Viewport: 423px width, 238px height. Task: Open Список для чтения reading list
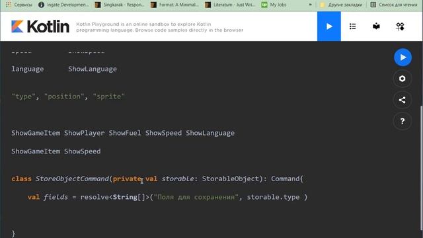(x=394, y=5)
